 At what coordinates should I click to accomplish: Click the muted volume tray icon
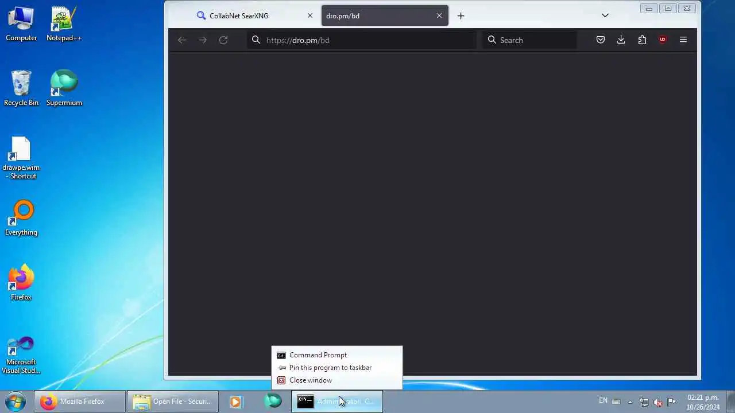(658, 402)
